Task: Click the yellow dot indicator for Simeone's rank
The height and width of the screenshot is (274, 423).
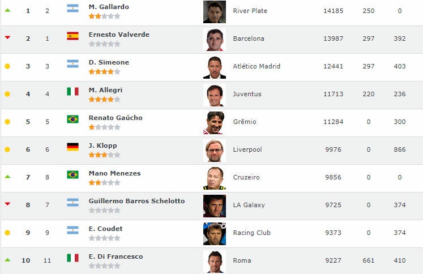Action: click(7, 66)
